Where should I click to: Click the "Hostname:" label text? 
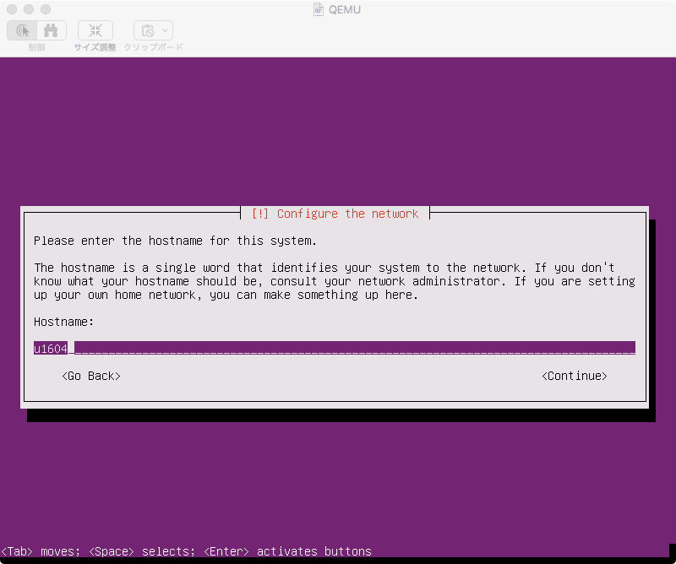pos(64,322)
